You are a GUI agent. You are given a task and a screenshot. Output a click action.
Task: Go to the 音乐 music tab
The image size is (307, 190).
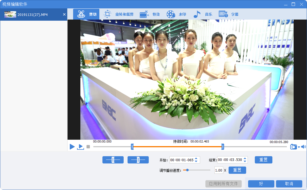tap(203, 14)
